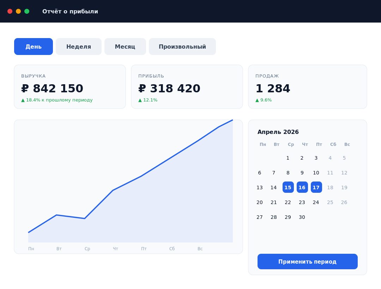Viewport: 381px width, 289px height.
Task: Click the Пн label on the chart axis
Action: (31, 248)
